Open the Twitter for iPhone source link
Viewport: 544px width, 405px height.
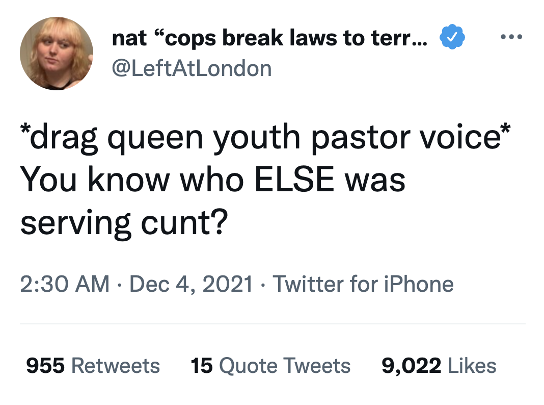363,284
